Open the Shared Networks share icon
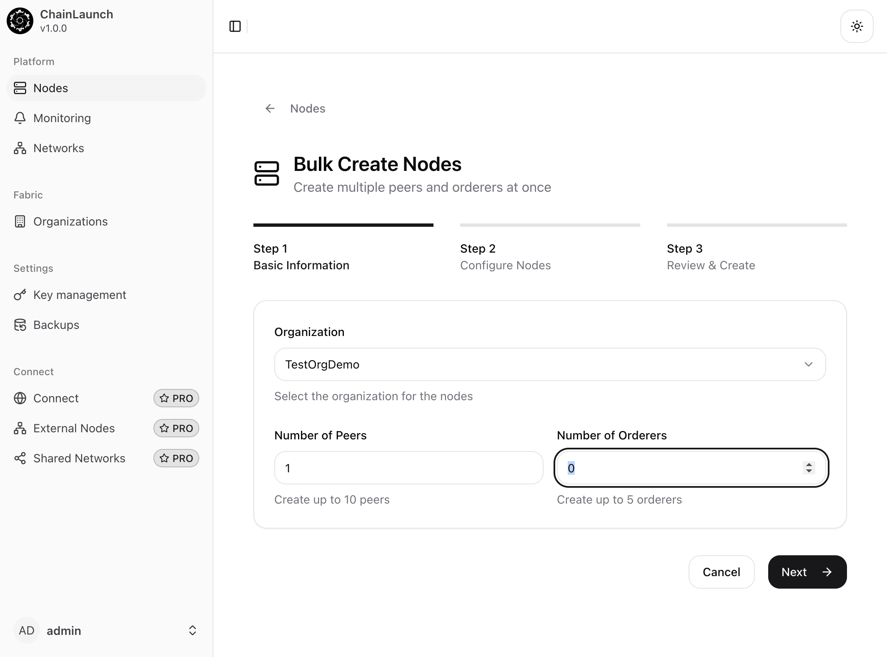 tap(20, 459)
